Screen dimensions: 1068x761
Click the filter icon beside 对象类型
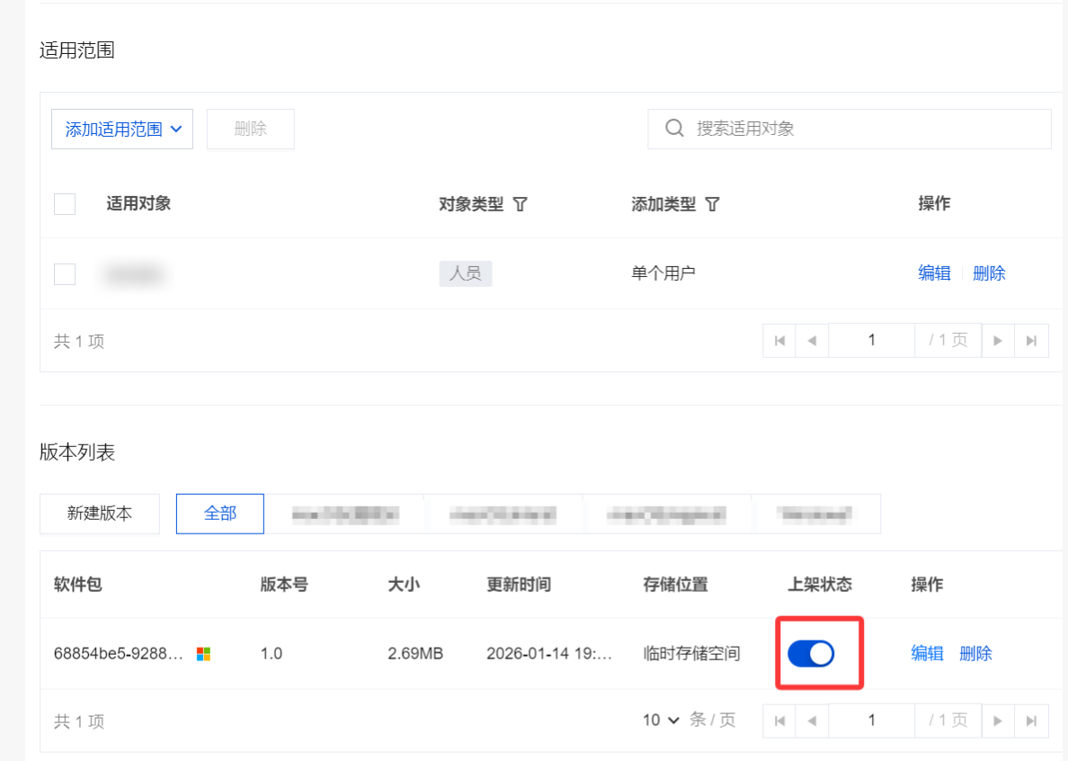[x=520, y=204]
